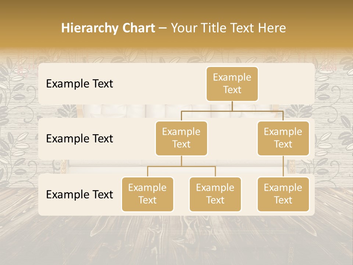
Task: Select the "Your Title Text Here" placeholder
Action: (x=228, y=28)
